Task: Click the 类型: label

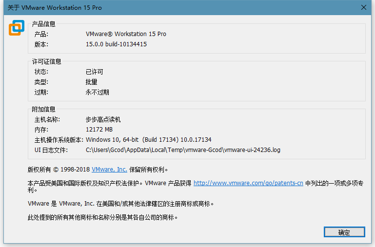Action: click(x=41, y=82)
